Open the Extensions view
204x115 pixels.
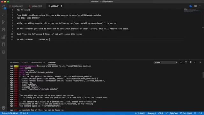[x=4, y=37]
